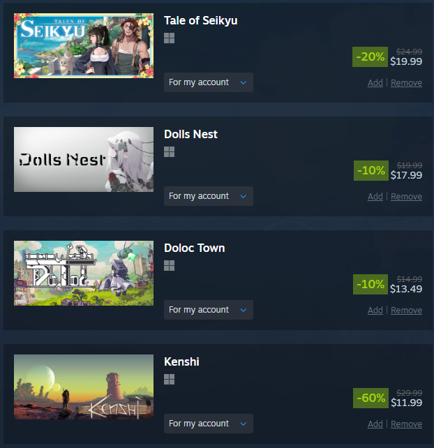This screenshot has height=448, width=434.
Task: Click Kenshi's -60% discount badge
Action: [371, 398]
